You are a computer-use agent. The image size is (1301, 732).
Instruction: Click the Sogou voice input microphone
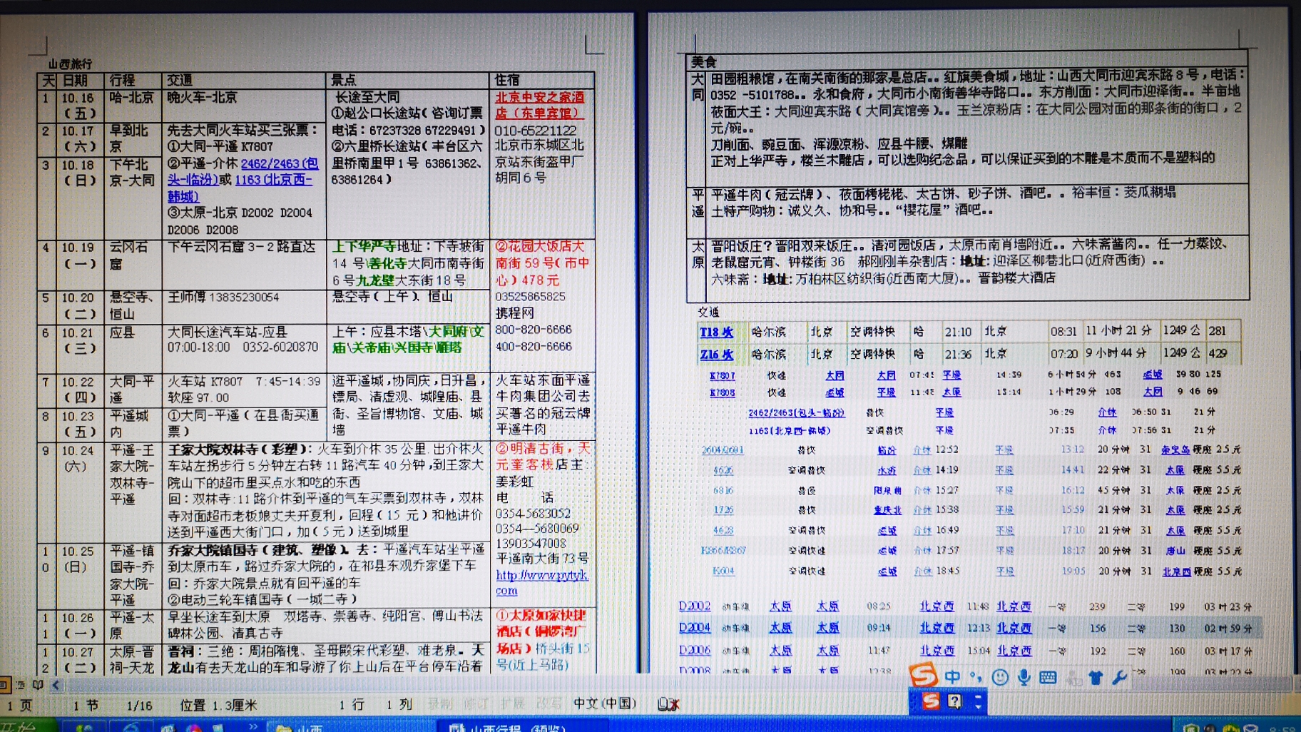(1024, 677)
